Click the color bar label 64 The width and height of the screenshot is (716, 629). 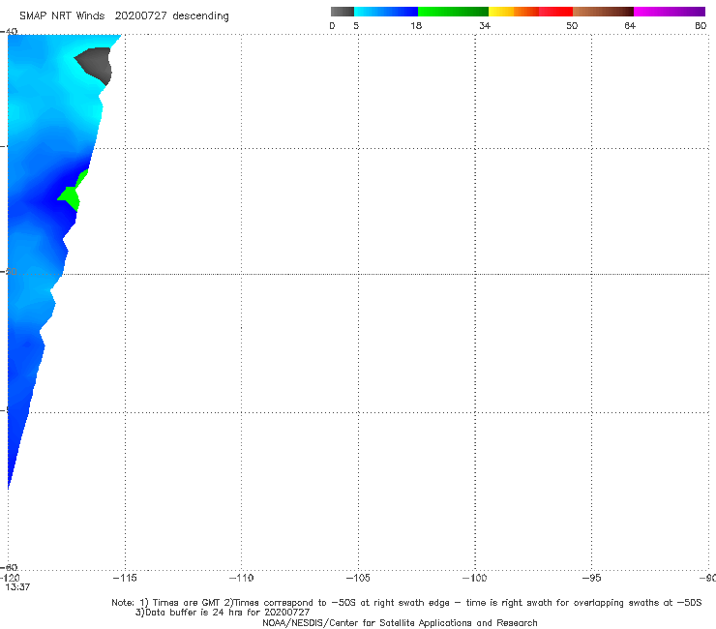point(630,26)
